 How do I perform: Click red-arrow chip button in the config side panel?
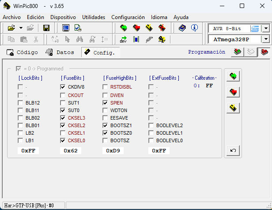[233, 92]
